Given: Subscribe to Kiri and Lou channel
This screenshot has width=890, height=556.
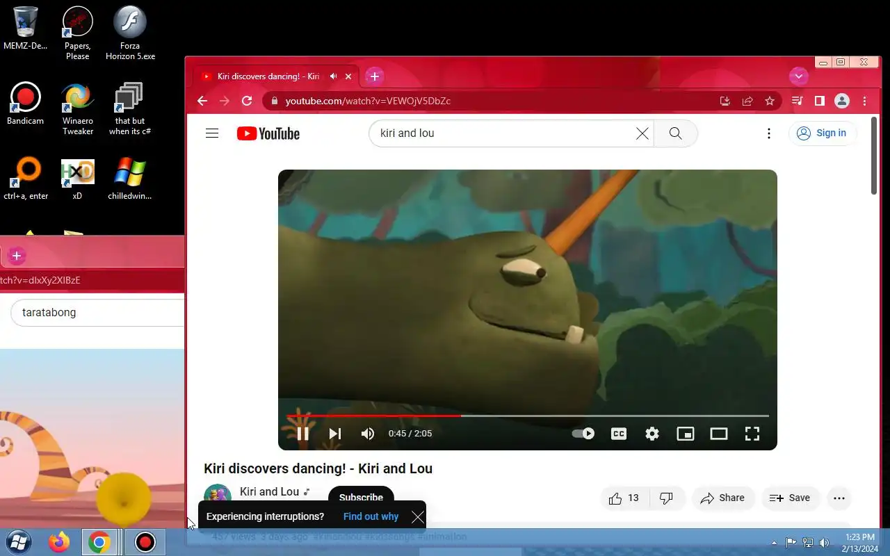Looking at the screenshot, I should click(361, 497).
